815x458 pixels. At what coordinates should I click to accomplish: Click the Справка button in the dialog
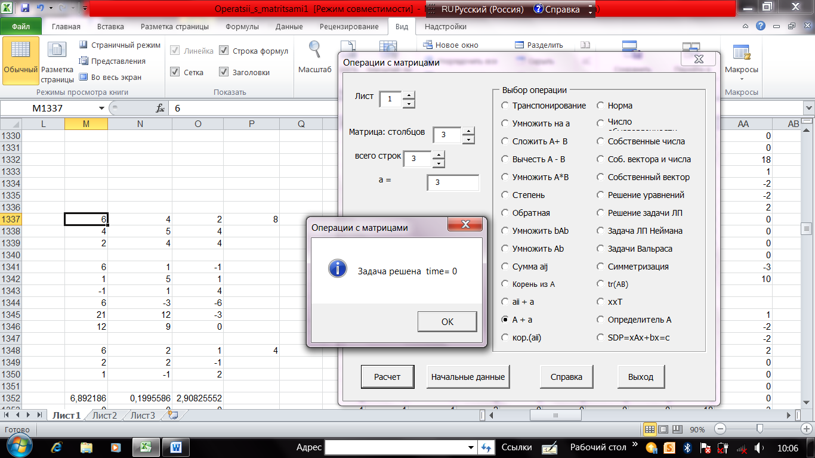566,377
